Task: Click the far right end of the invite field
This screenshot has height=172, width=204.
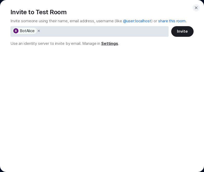Action: point(165,31)
